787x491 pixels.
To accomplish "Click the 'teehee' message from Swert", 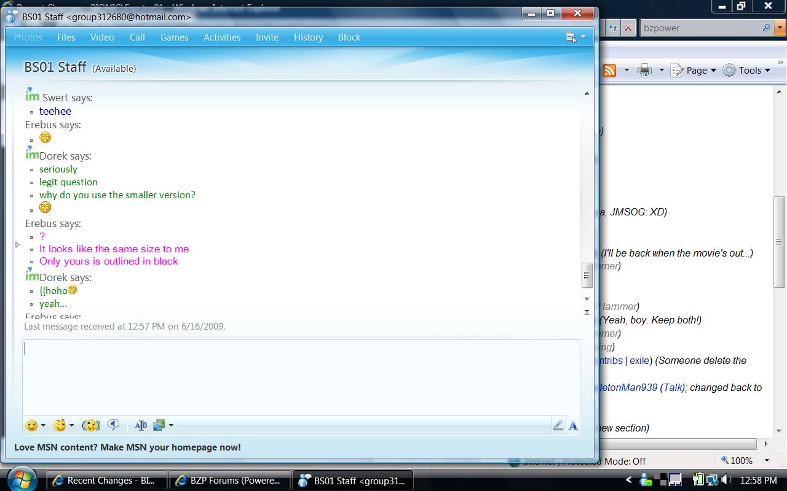I will pos(55,111).
